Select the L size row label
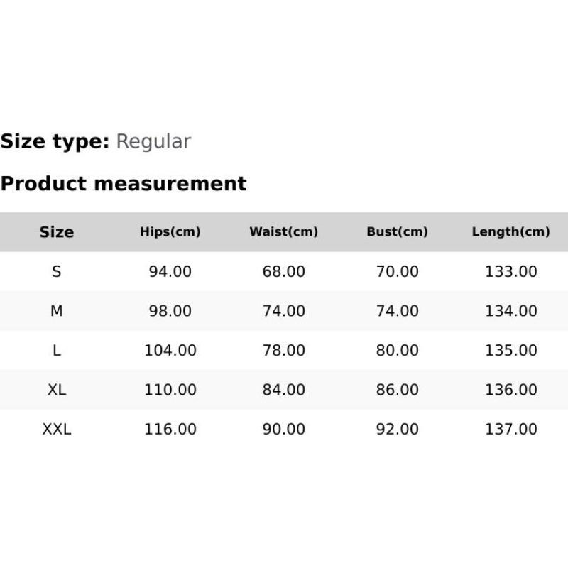The height and width of the screenshot is (568, 568). coord(57,351)
